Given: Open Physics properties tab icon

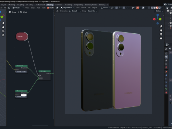Looking at the screenshot, I should point(166,82).
